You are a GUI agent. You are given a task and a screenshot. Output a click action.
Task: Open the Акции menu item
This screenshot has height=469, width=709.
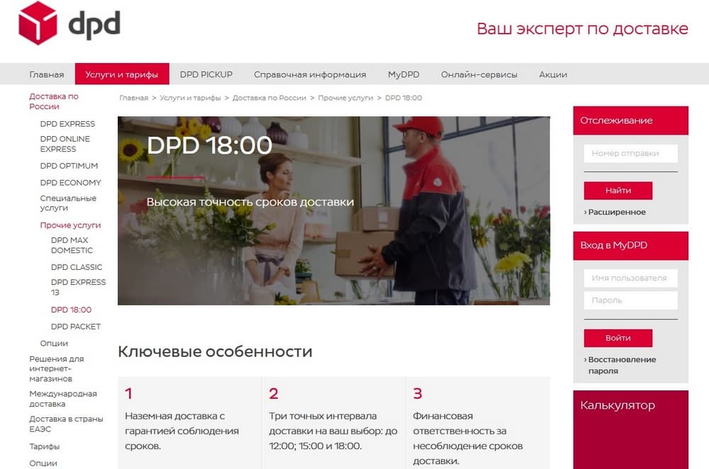tap(553, 74)
